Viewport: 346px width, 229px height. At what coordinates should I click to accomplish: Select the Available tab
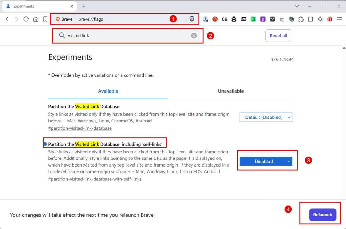(108, 91)
